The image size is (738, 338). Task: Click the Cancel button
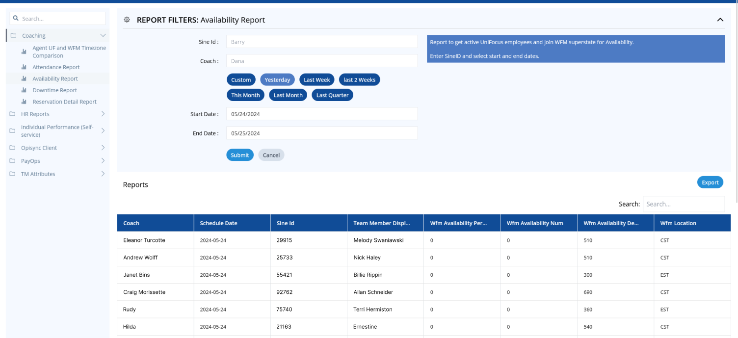(x=271, y=155)
